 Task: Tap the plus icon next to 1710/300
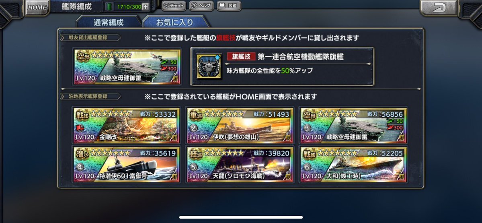(146, 6)
